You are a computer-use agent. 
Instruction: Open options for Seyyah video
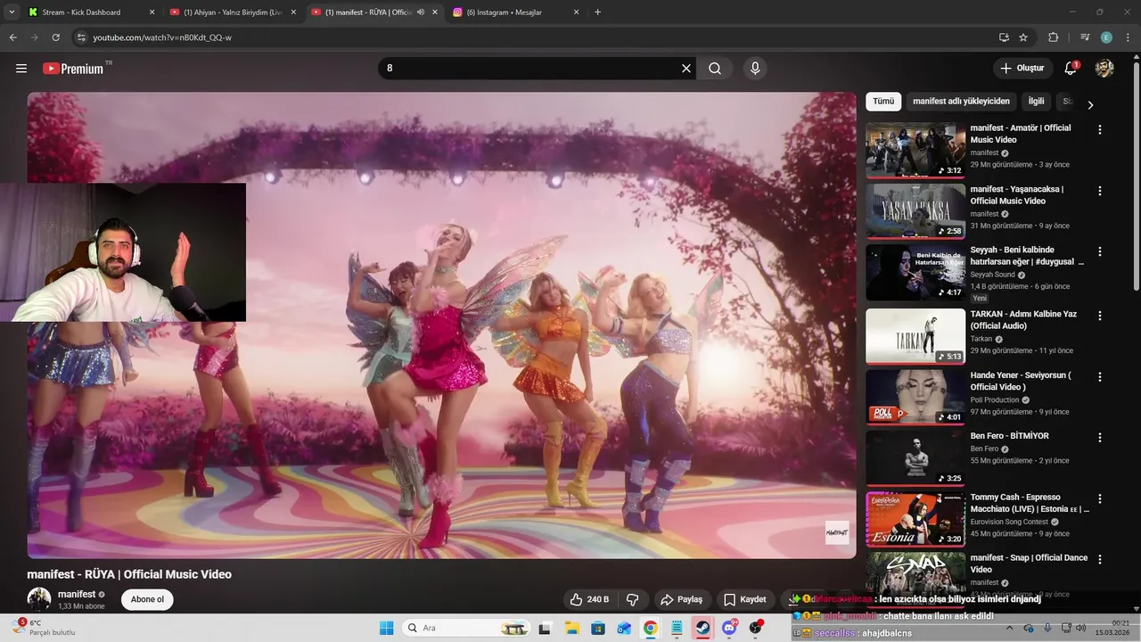pyautogui.click(x=1100, y=252)
